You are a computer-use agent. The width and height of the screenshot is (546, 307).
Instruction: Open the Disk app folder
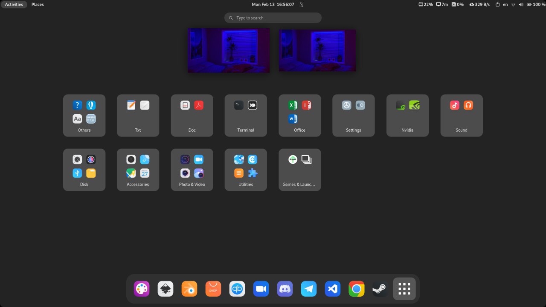point(84,170)
